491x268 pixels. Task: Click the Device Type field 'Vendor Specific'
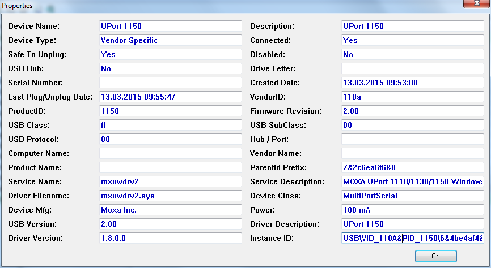pos(170,40)
